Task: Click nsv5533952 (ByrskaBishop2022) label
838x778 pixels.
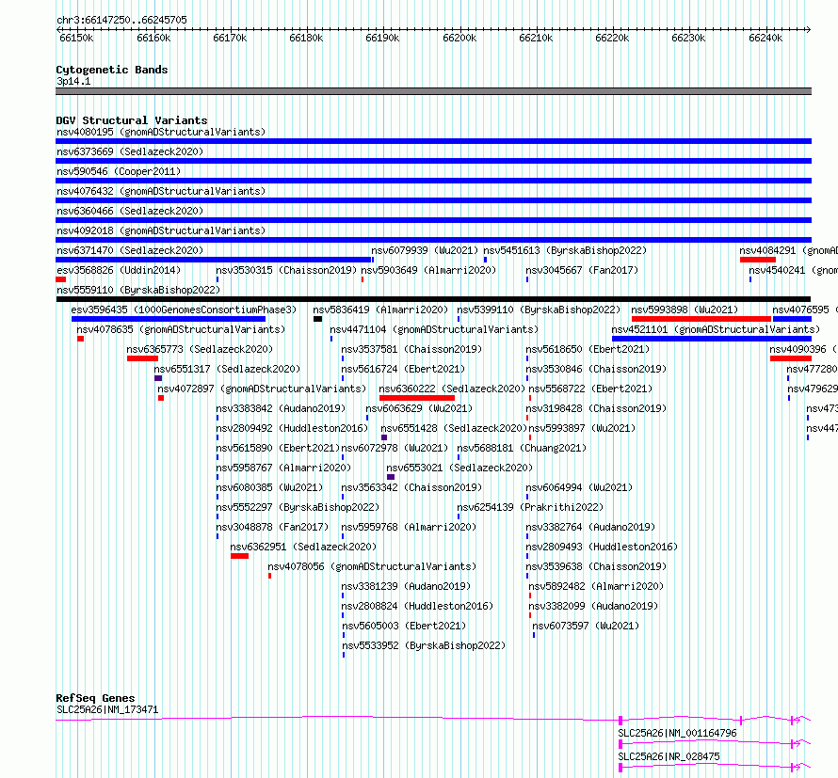Action: (424, 645)
